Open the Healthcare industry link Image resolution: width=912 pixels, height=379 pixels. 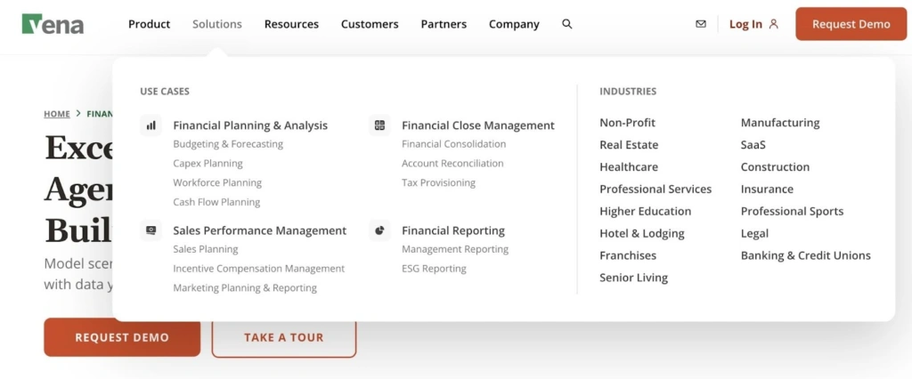click(629, 167)
